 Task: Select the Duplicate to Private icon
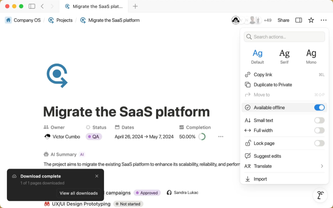tap(247, 85)
